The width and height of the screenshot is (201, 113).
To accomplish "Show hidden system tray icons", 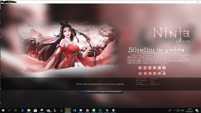I will coord(175,110).
